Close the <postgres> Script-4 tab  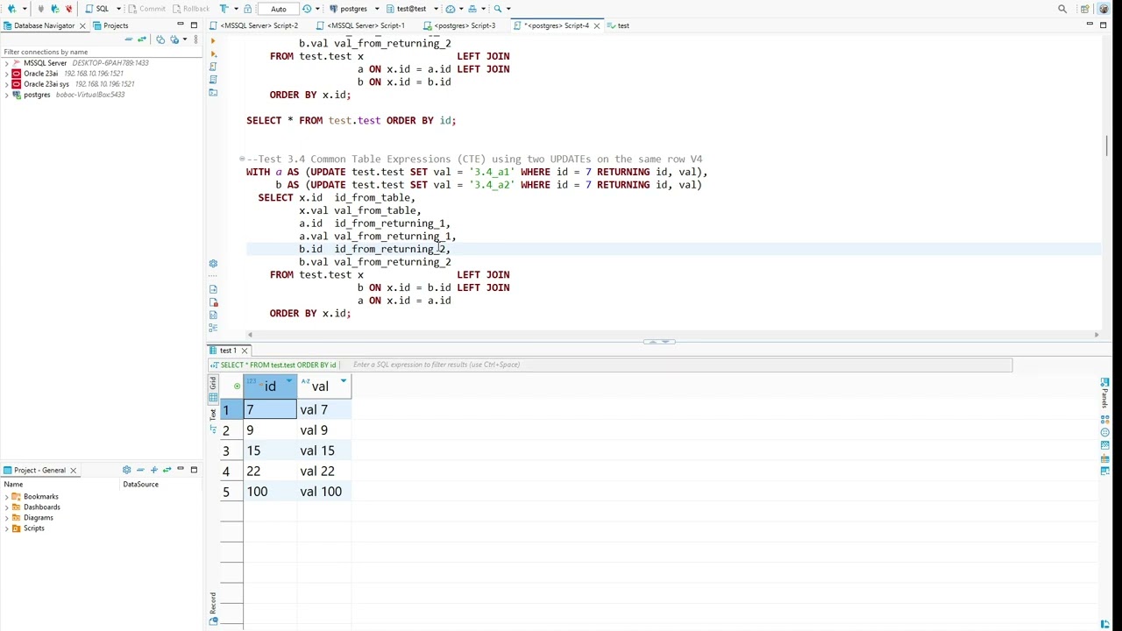click(597, 25)
